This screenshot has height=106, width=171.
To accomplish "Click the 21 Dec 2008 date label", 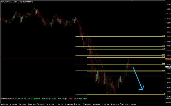I will (106, 104).
